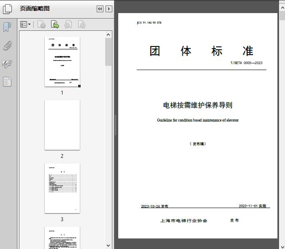Open the signatures panel icon
Image resolution: width=285 pixels, height=249 pixels.
[x=7, y=64]
